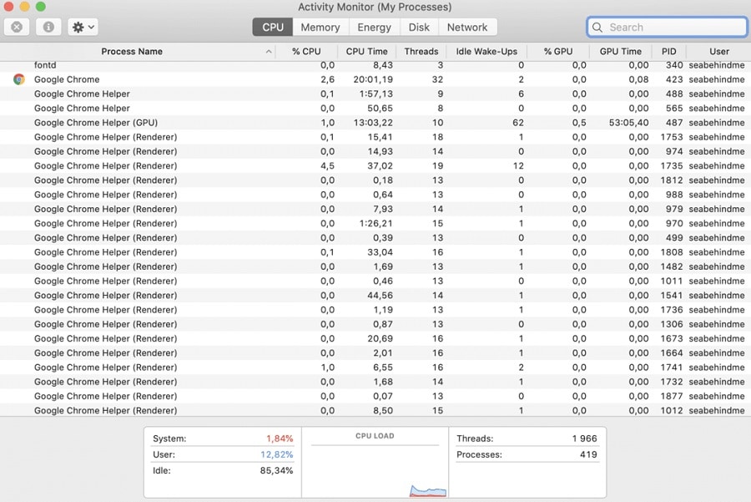Select the fontd process row

(x=375, y=66)
